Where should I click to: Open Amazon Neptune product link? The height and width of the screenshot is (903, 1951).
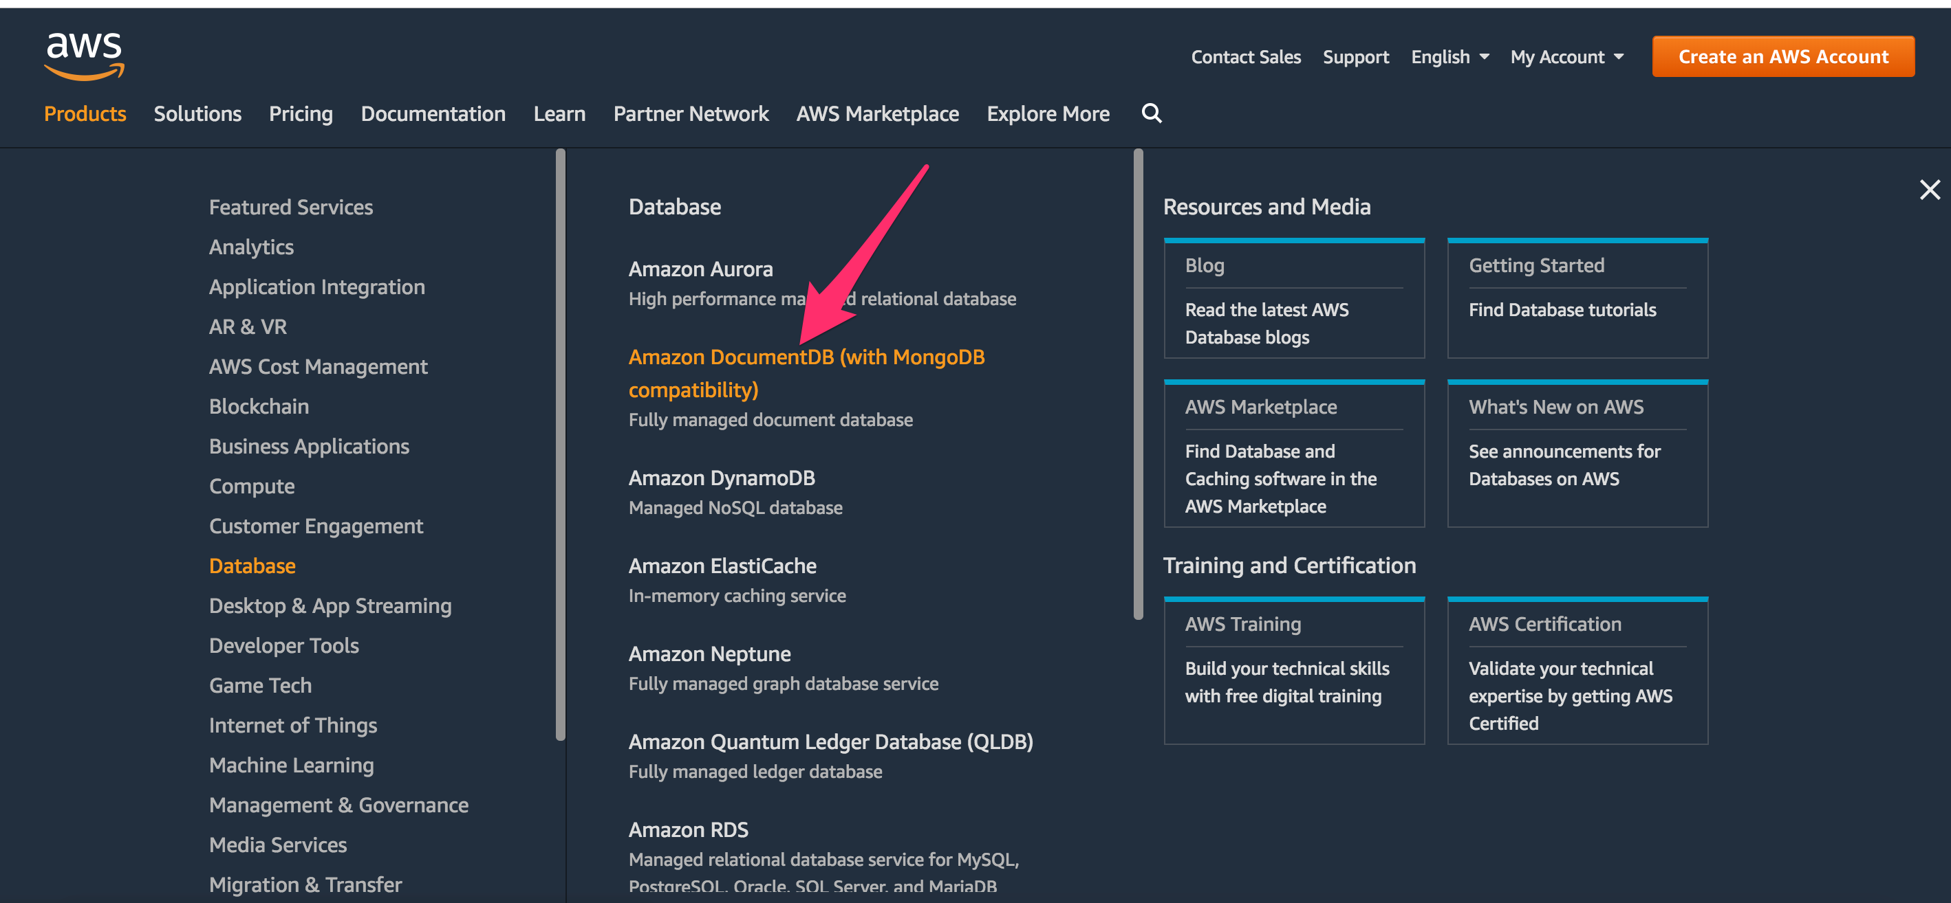click(x=710, y=654)
